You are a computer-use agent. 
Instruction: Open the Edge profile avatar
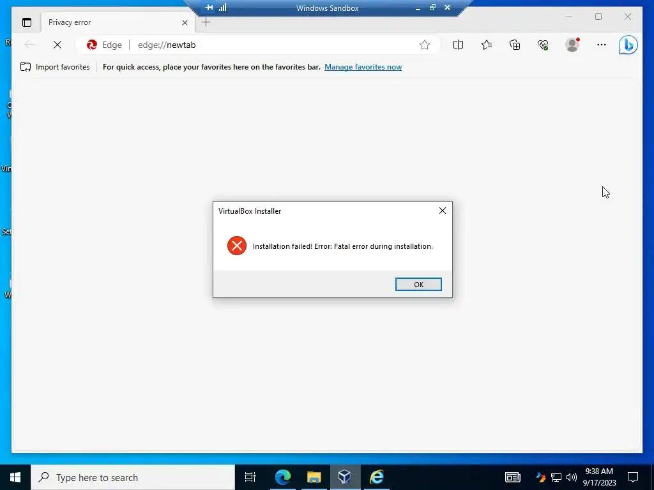572,45
